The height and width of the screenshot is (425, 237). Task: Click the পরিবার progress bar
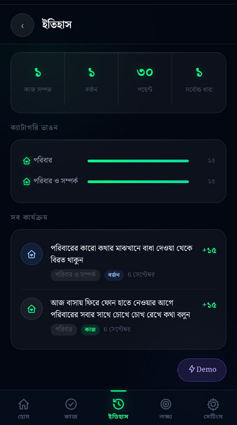click(x=138, y=161)
